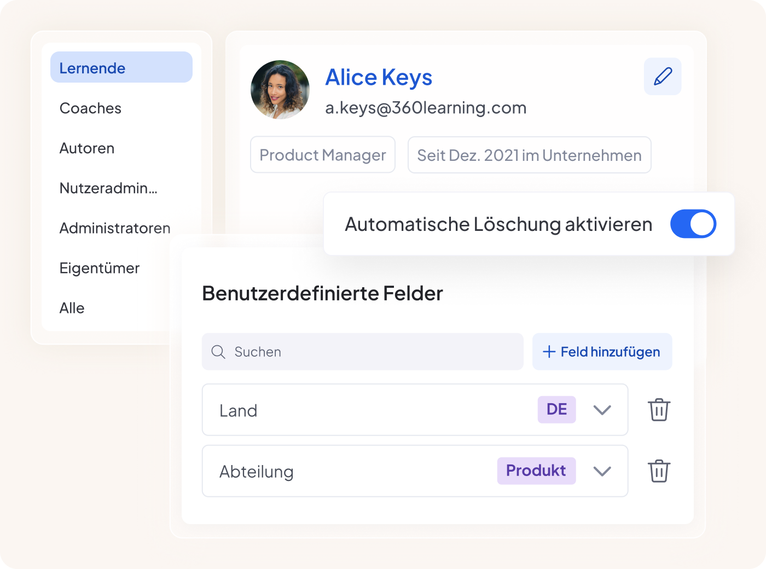Delete the Land field with trash icon
The image size is (766, 569).
pyautogui.click(x=659, y=410)
